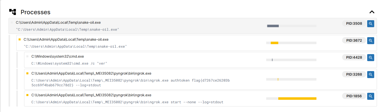Image resolution: width=384 pixels, height=112 pixels.
Task: Click the magnifier icon for PID 3508
Action: (371, 24)
